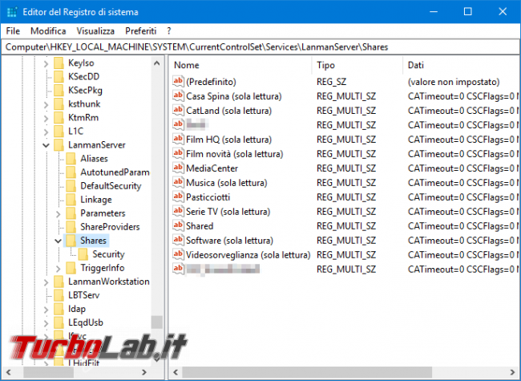The image size is (521, 381).
Task: Select the ShareProviders key
Action: click(110, 227)
